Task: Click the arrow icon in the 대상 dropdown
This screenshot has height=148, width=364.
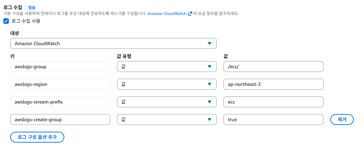Action: [210, 43]
